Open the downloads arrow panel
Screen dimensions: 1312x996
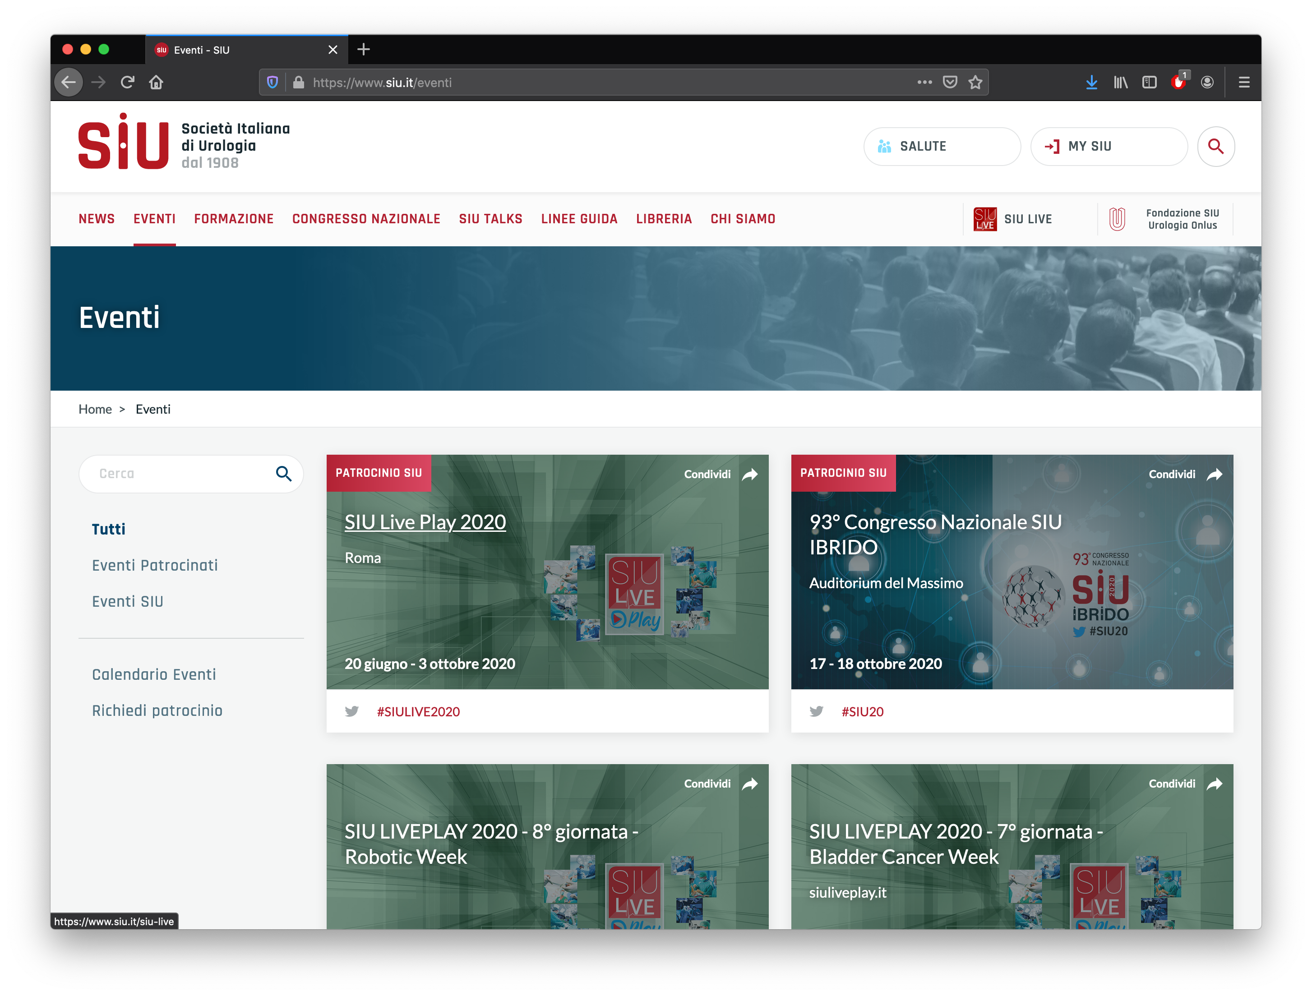[x=1091, y=83]
